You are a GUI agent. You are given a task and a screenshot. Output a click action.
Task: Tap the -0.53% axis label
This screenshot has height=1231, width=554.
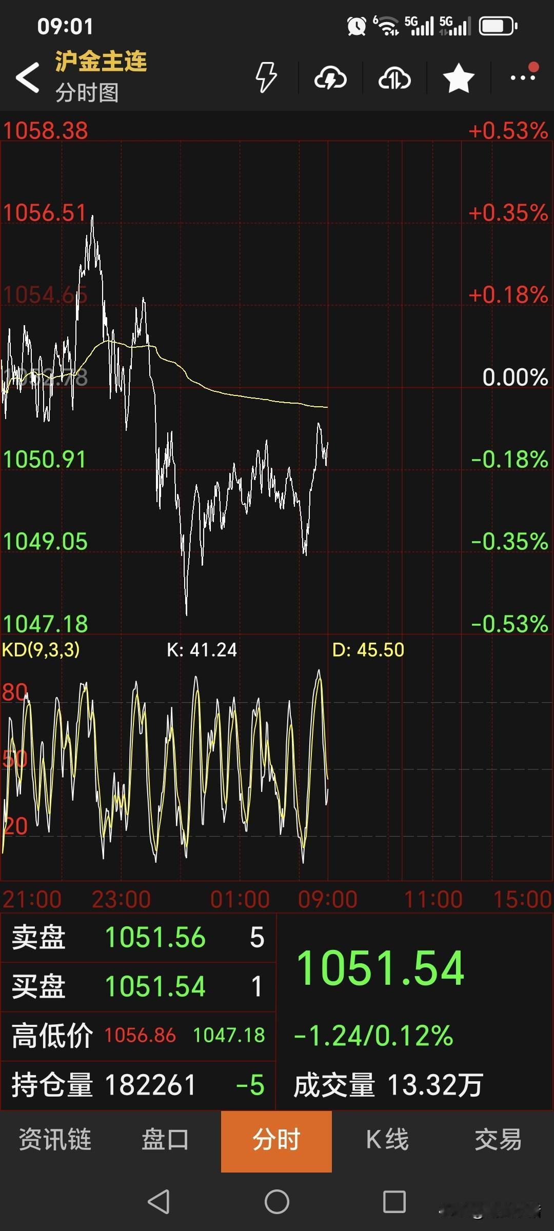(510, 624)
